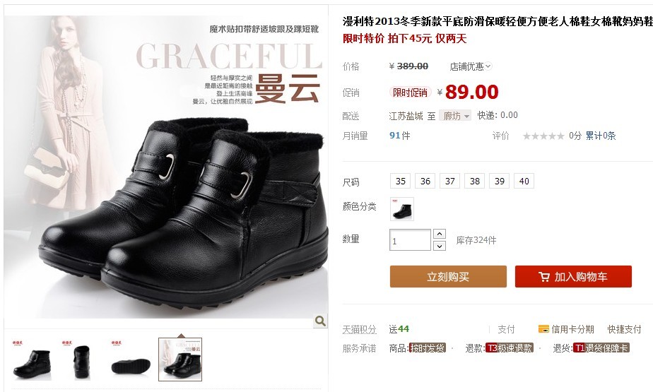Click the five-star rating icons

pos(543,136)
